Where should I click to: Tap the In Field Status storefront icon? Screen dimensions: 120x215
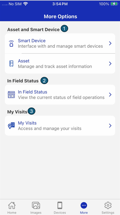(11, 95)
